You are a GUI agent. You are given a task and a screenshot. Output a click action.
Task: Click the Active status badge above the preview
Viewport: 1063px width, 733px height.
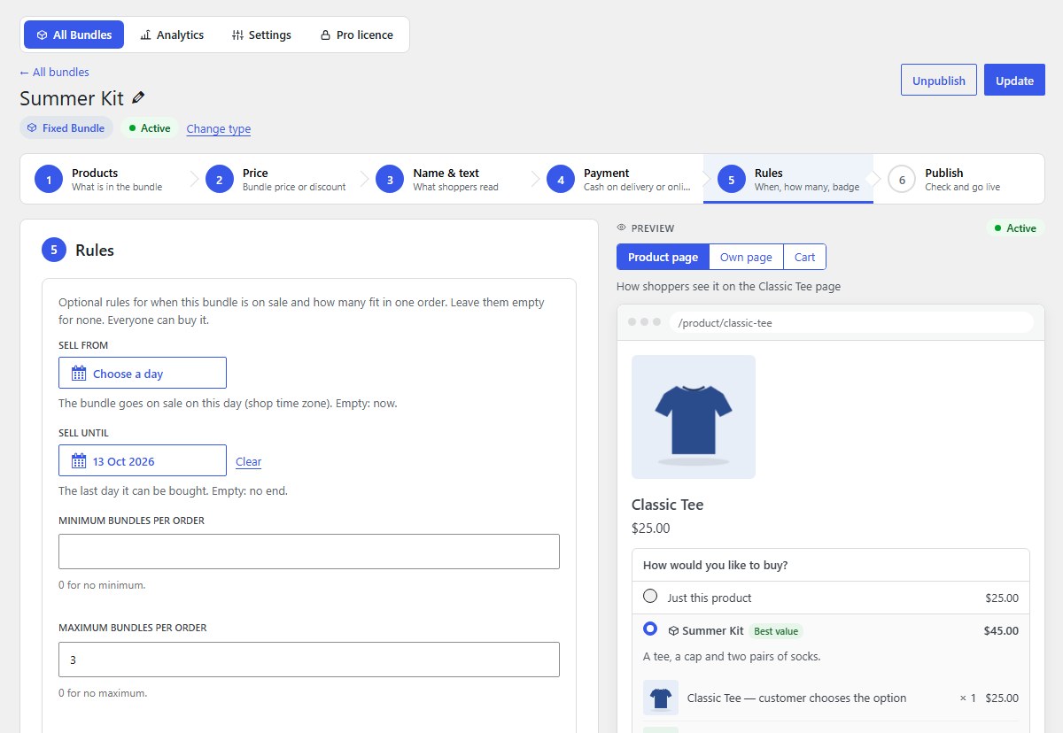[x=1015, y=228]
